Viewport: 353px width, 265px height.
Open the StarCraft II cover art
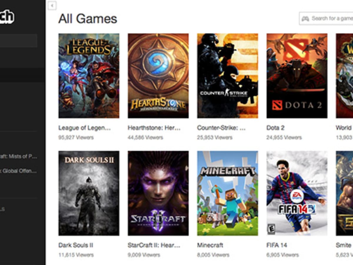pyautogui.click(x=158, y=193)
